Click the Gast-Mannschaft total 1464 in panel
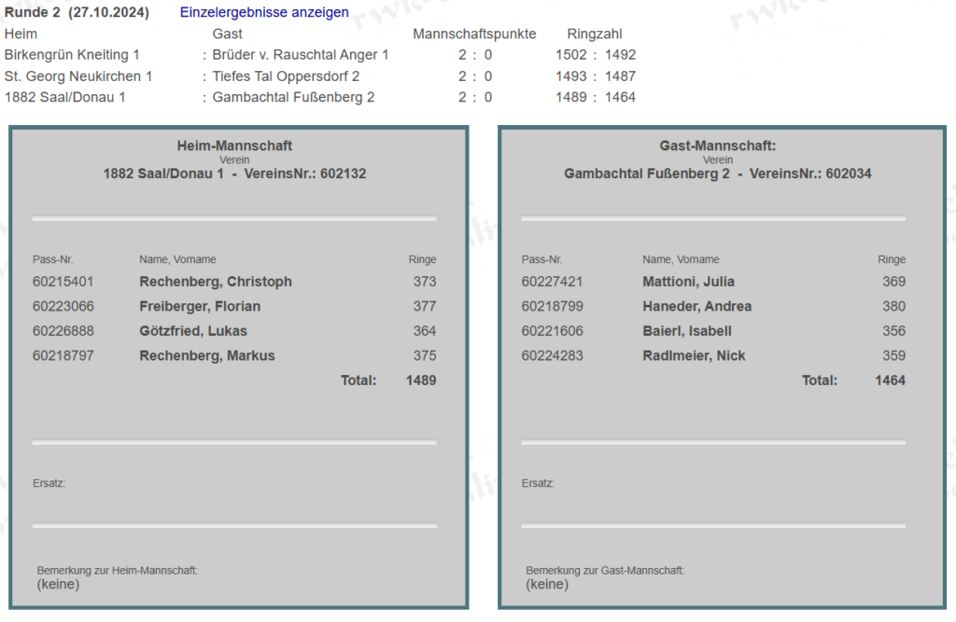This screenshot has width=956, height=622. (890, 380)
